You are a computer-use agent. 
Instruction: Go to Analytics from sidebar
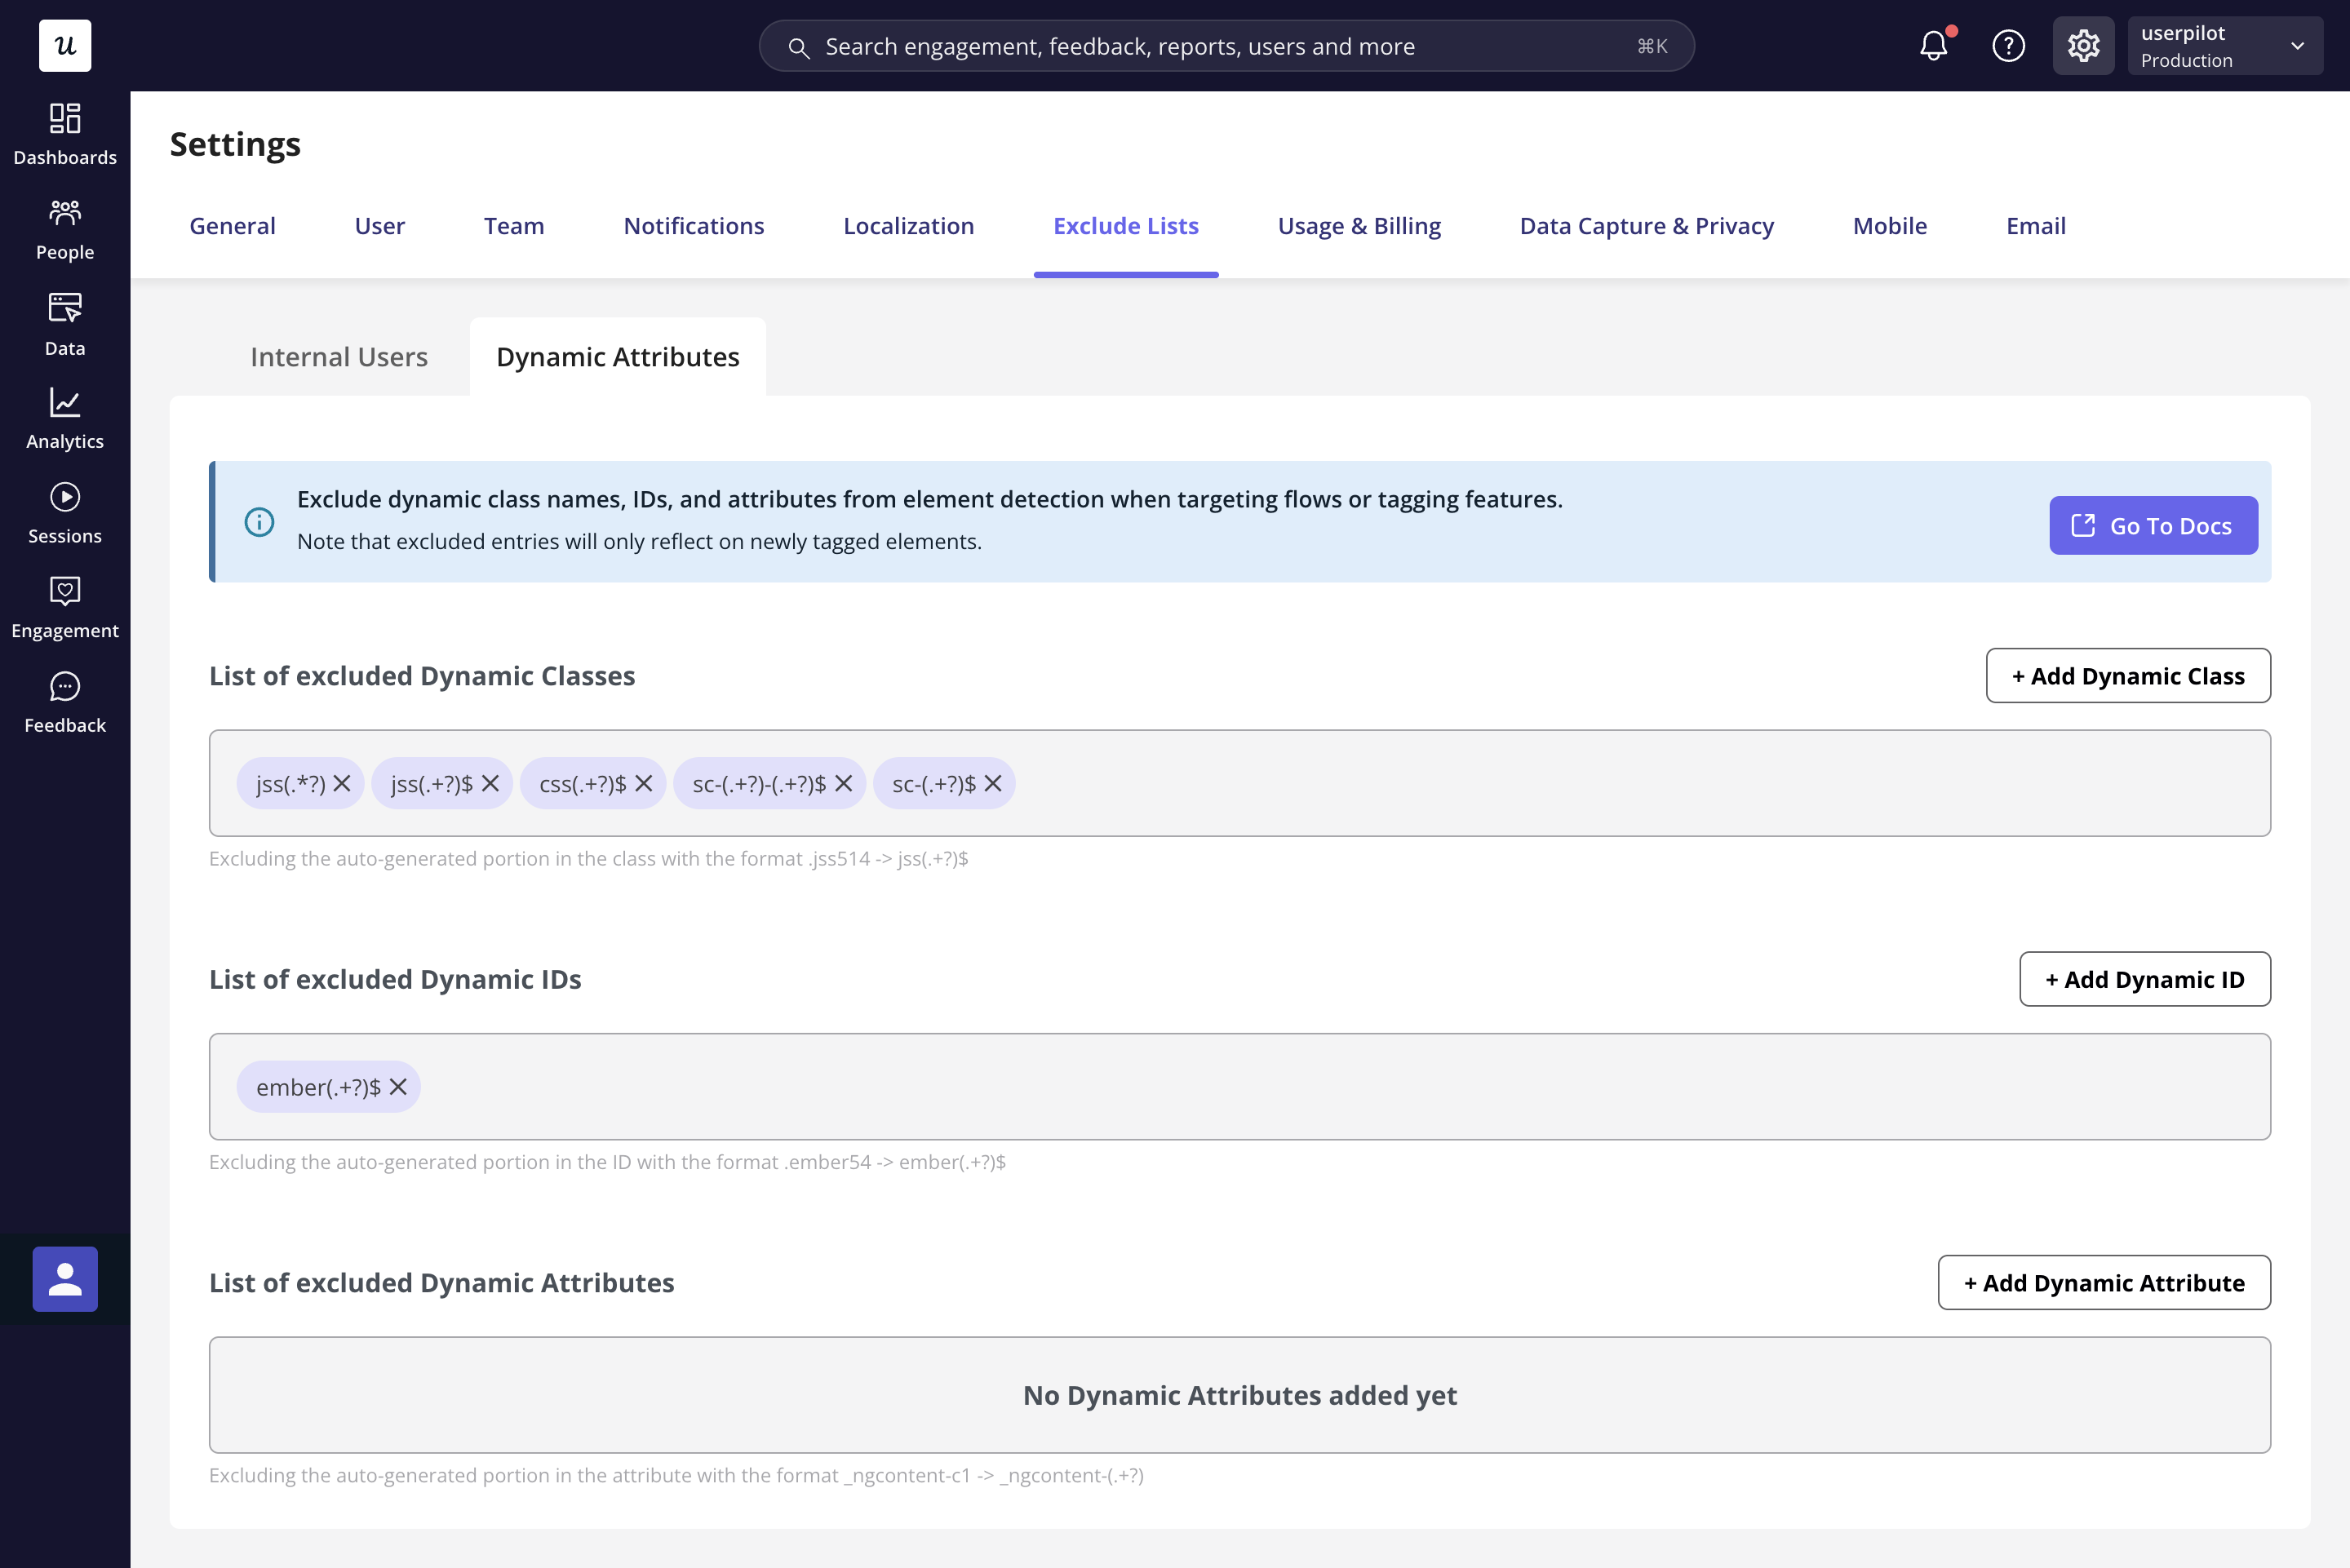(65, 413)
